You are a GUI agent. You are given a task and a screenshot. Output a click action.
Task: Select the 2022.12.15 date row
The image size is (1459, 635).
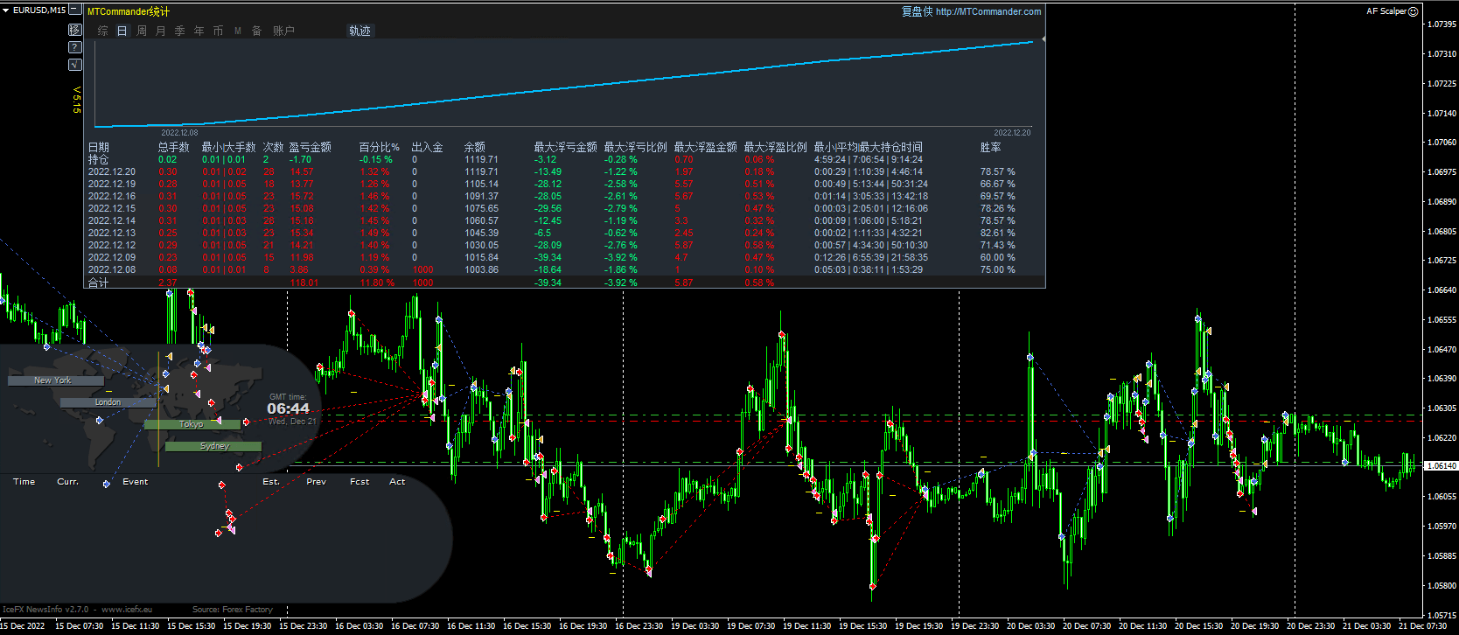tap(112, 208)
